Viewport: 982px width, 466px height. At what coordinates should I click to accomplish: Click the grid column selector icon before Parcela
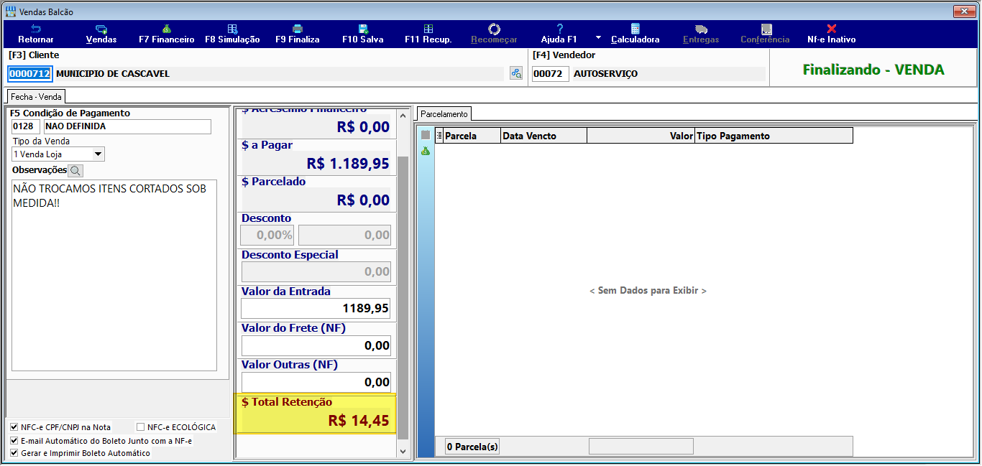[x=439, y=135]
